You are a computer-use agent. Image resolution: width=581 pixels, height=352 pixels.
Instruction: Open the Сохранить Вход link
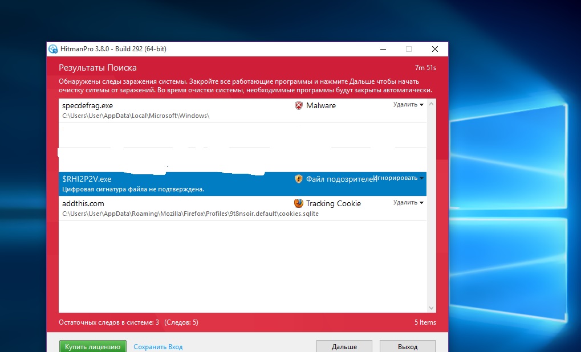[x=158, y=347]
